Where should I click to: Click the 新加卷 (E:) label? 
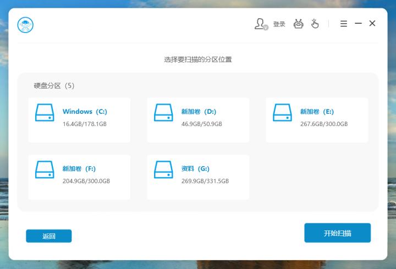pyautogui.click(x=317, y=111)
